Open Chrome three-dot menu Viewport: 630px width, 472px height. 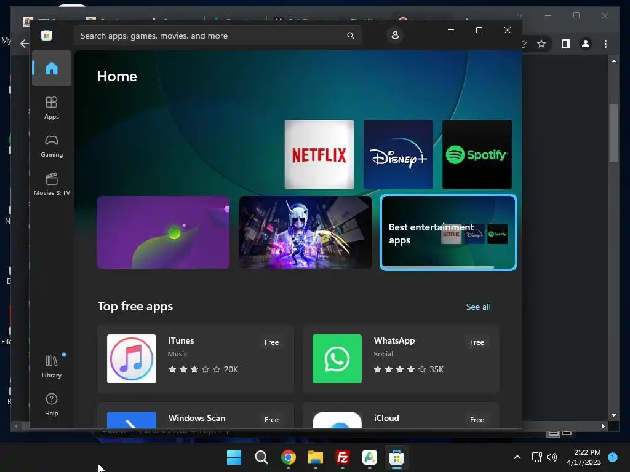click(x=605, y=44)
